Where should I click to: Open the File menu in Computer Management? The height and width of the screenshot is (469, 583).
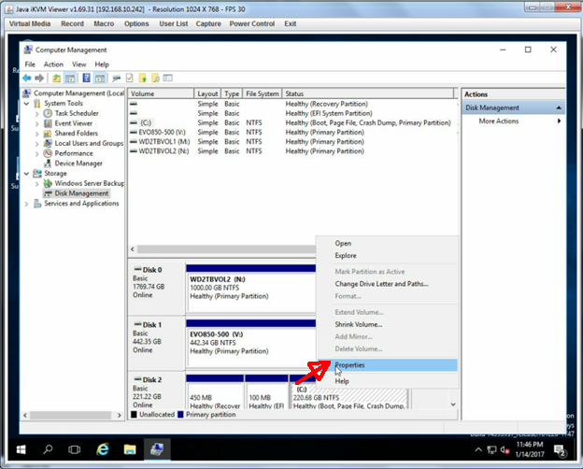tap(30, 64)
